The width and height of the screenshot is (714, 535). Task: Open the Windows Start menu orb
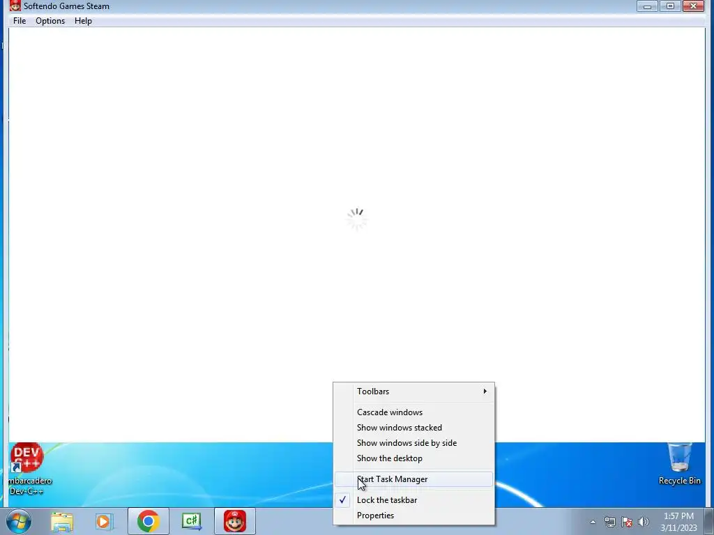pos(19,521)
